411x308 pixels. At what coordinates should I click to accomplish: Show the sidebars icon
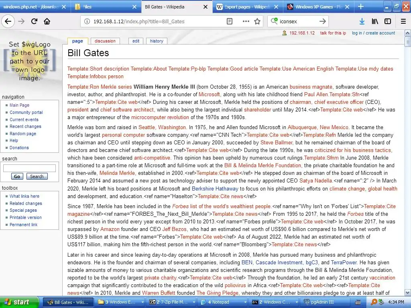388,21
